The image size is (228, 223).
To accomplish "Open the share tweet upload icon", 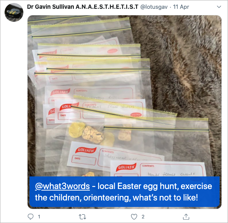I will [x=186, y=217].
